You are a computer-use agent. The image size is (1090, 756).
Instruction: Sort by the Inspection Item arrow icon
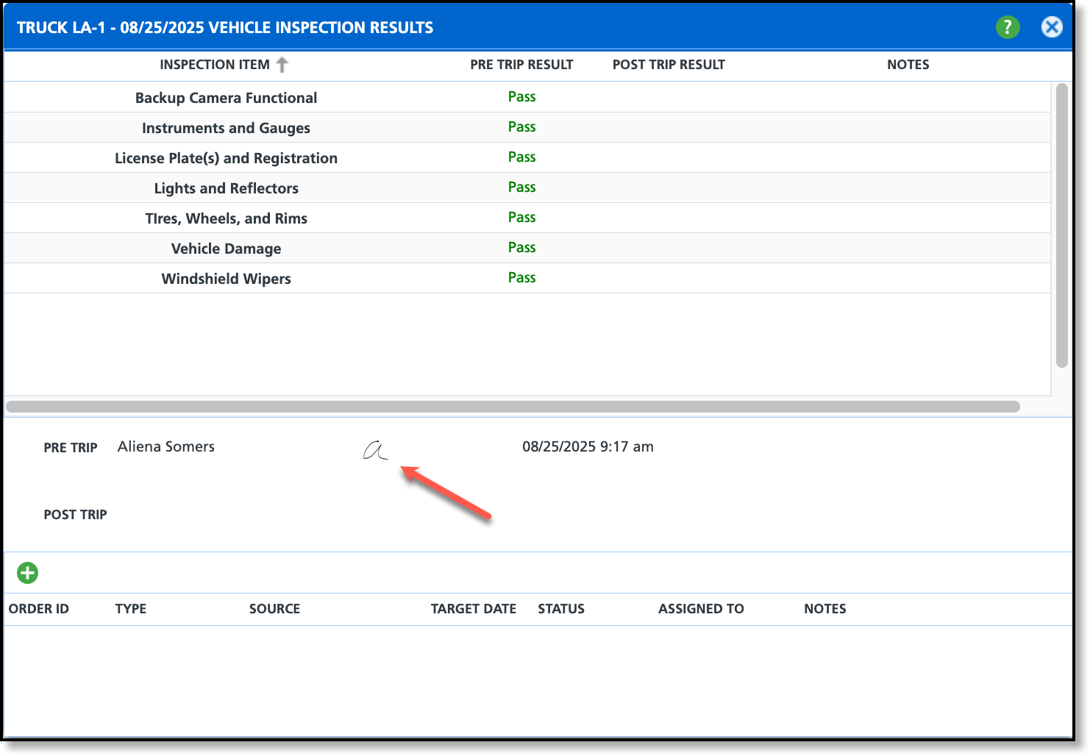tap(282, 65)
